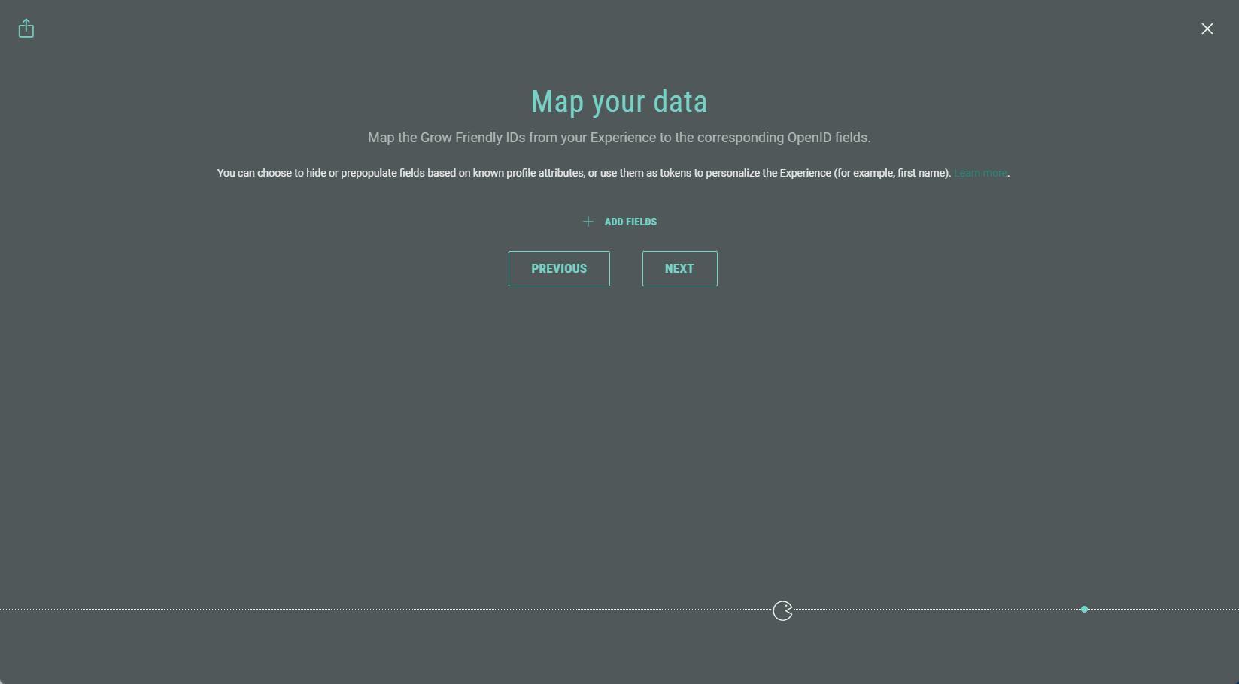Click the solid progress line left of Pac-Man
1239x684 pixels.
376,609
